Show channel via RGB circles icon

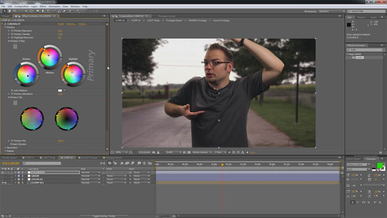coord(163,152)
